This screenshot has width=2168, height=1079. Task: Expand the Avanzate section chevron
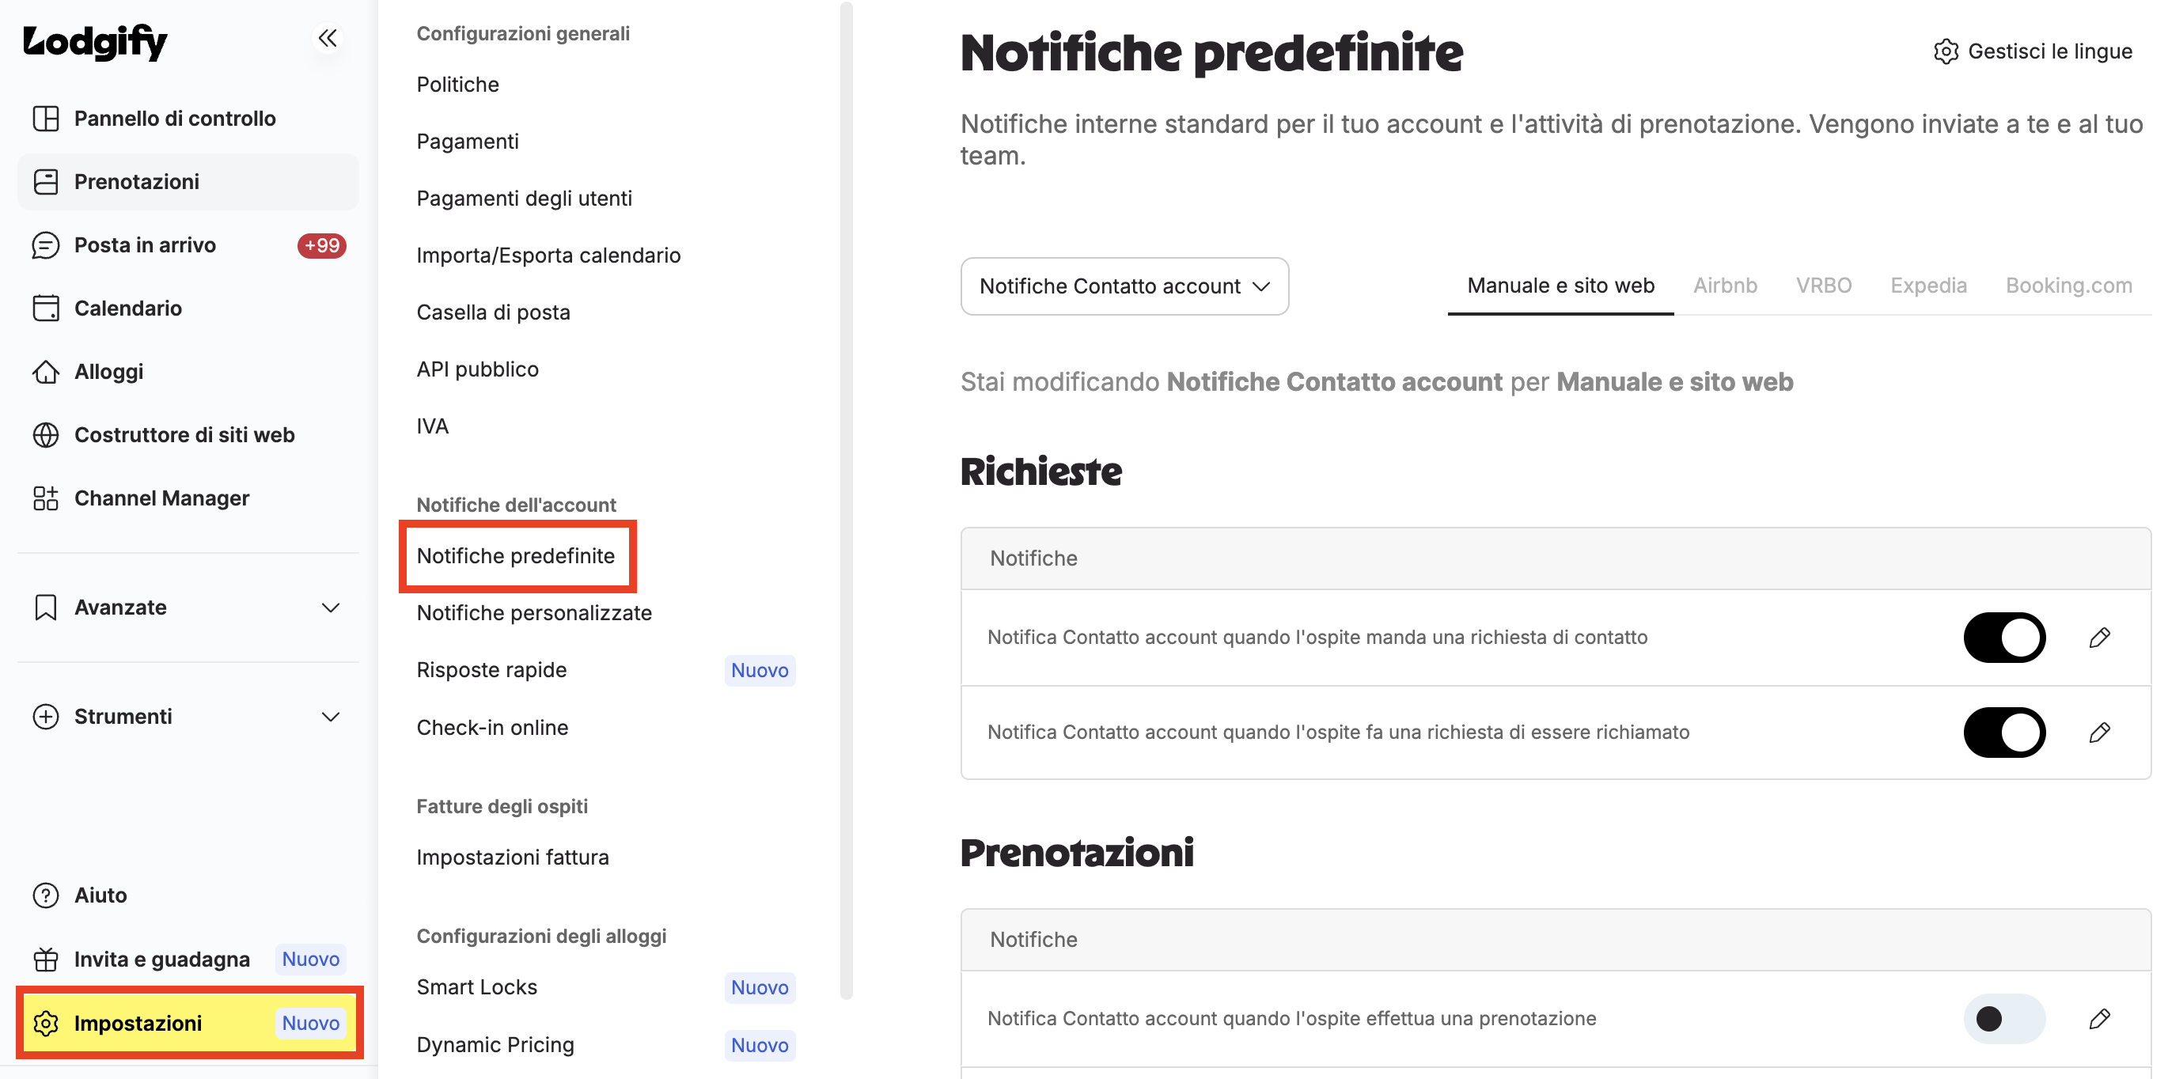pos(331,608)
